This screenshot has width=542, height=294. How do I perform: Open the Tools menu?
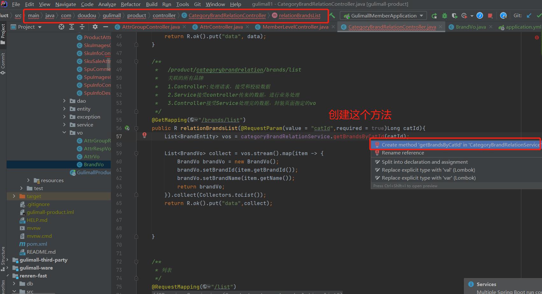182,4
